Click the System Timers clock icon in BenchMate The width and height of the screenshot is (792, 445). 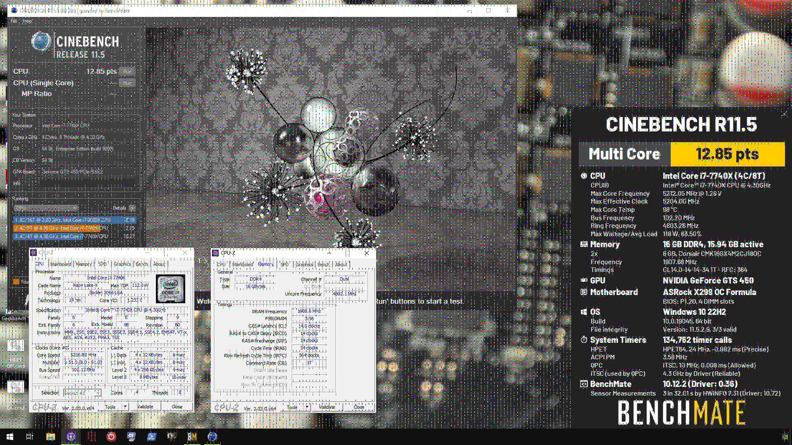[584, 340]
